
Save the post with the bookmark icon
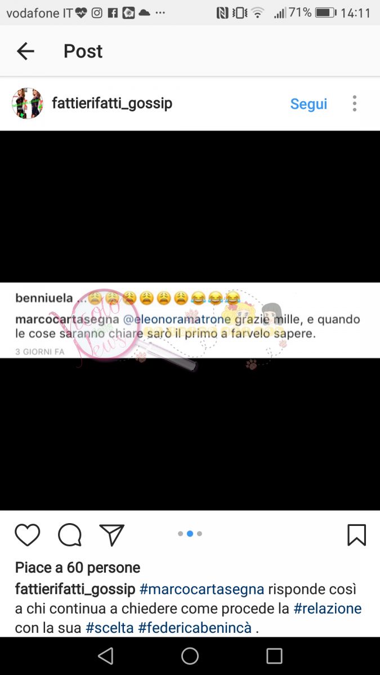356,535
